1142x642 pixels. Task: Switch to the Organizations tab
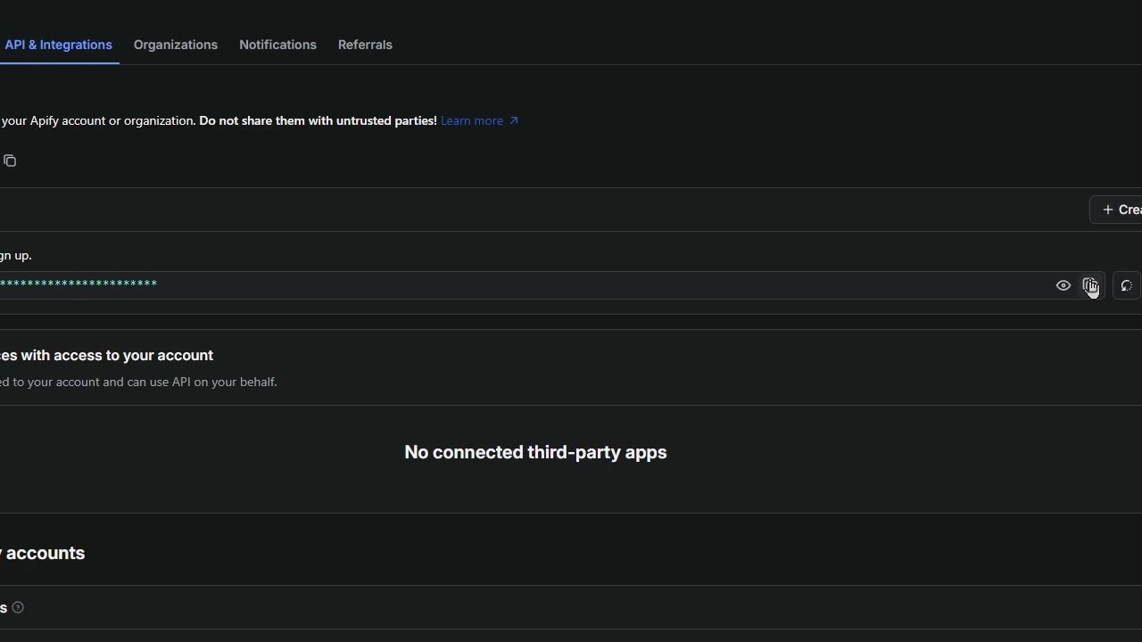click(176, 45)
